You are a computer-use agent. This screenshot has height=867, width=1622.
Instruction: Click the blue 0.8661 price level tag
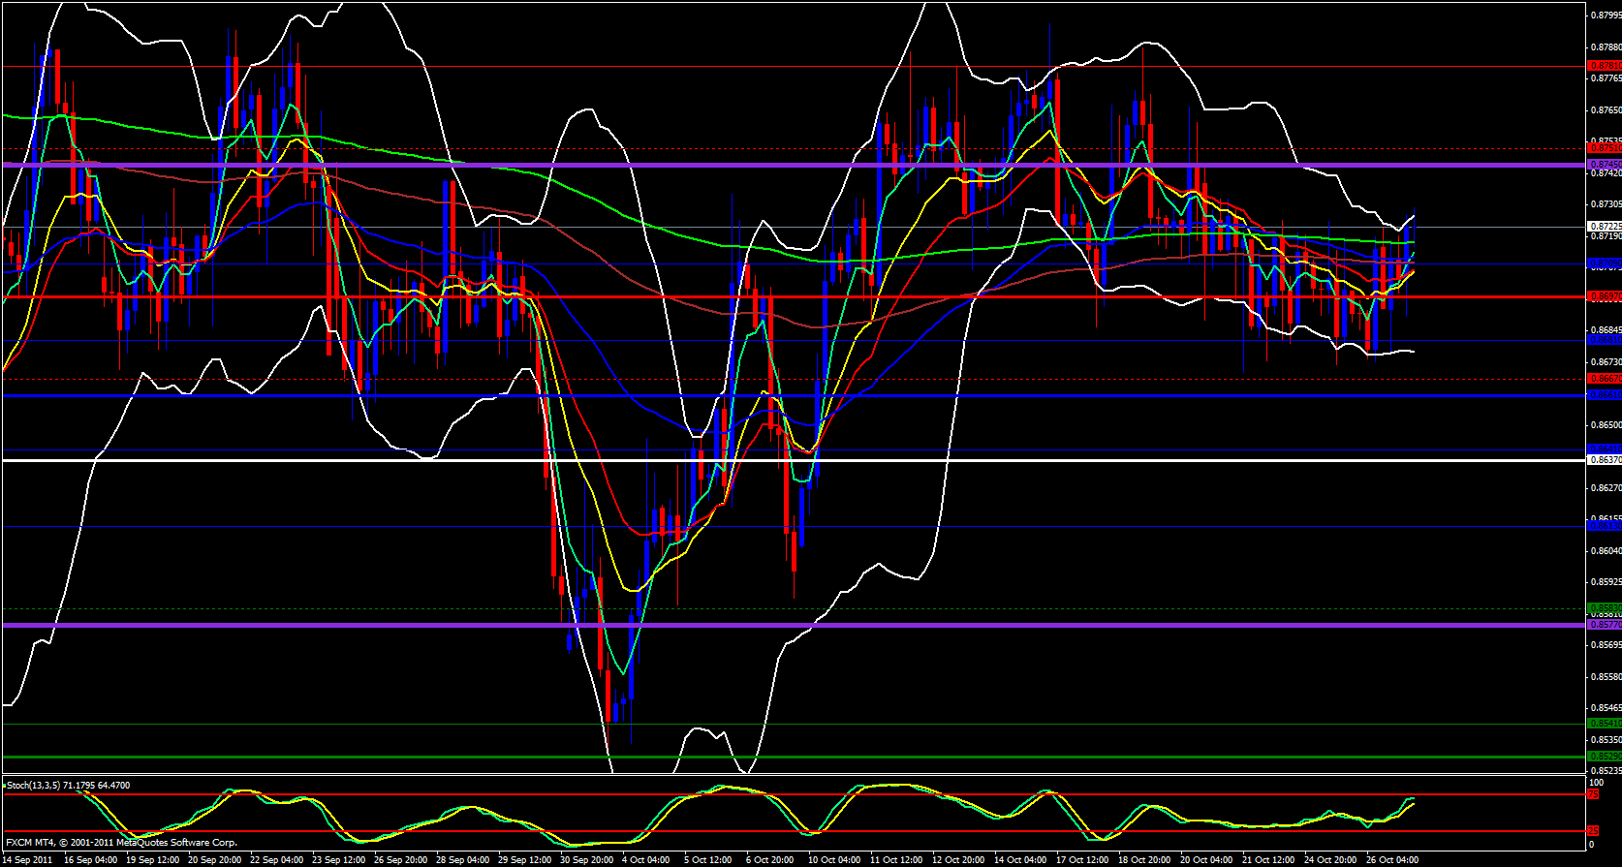pyautogui.click(x=1604, y=395)
